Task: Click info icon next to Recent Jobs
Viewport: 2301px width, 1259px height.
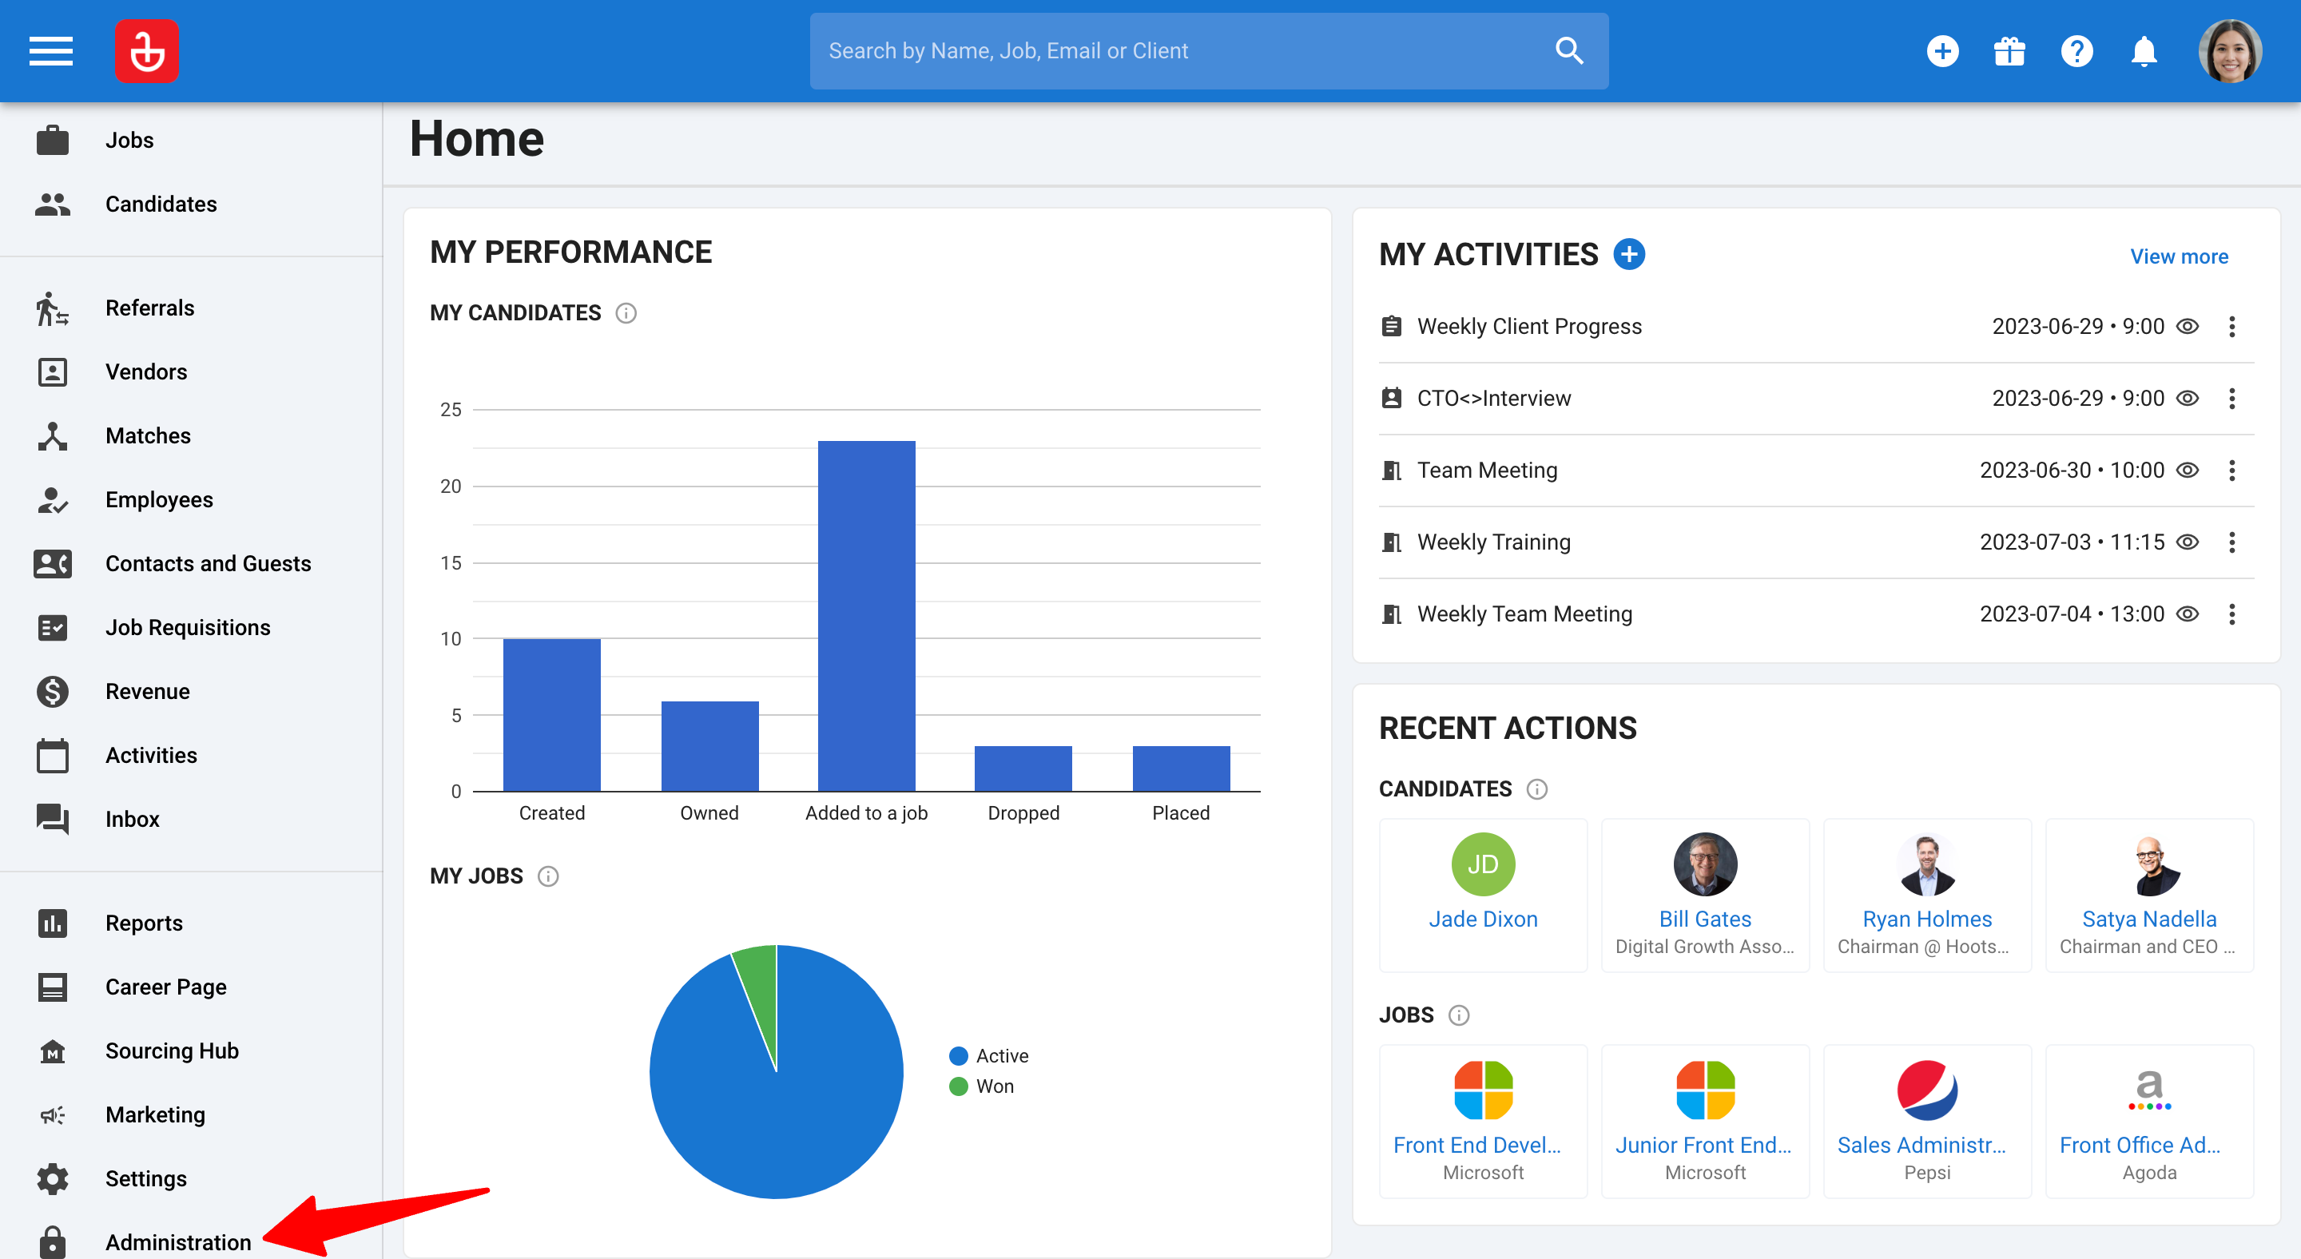Action: point(1458,1015)
